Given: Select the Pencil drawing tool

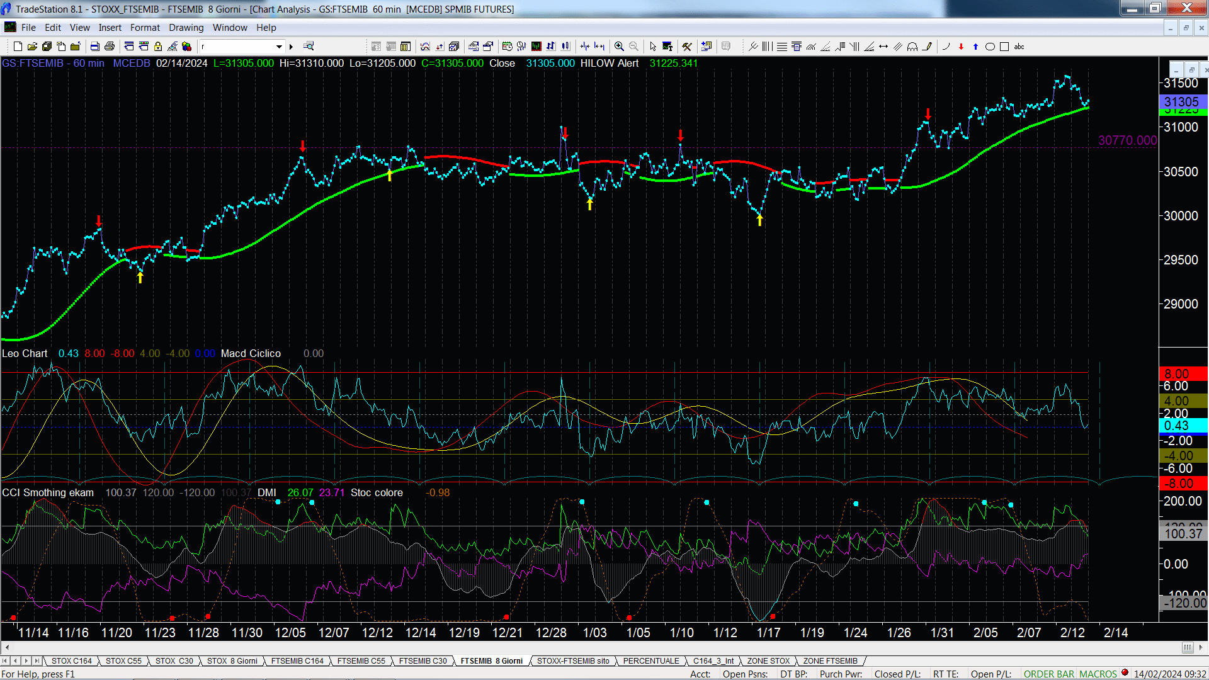Looking at the screenshot, I should pos(927,47).
